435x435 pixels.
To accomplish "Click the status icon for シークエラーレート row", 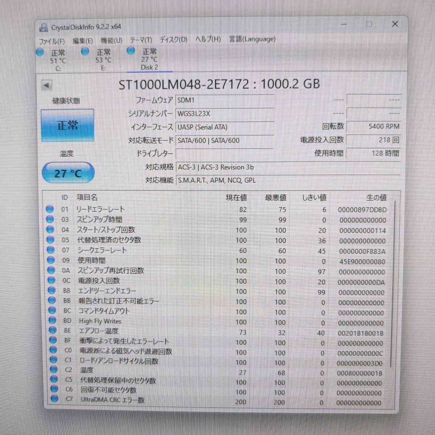I will [51, 250].
